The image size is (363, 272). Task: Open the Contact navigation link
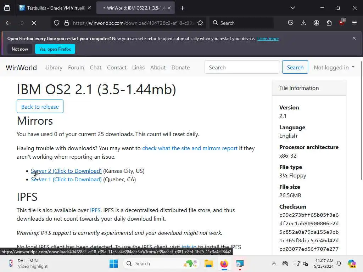click(x=117, y=68)
